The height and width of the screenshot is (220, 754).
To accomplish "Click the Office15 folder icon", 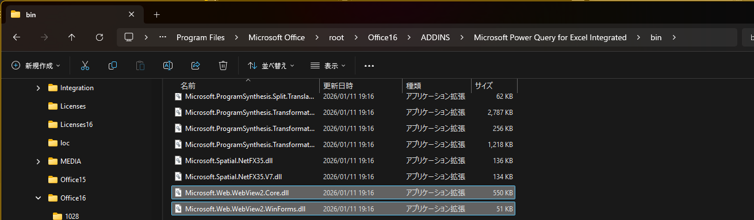I will click(53, 180).
